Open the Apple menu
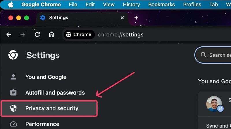The height and width of the screenshot is (129, 231). pyautogui.click(x=11, y=5)
